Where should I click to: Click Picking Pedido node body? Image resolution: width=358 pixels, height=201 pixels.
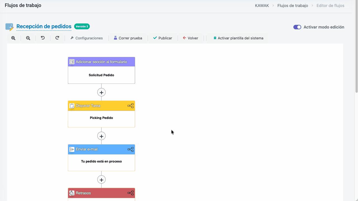pos(102,119)
